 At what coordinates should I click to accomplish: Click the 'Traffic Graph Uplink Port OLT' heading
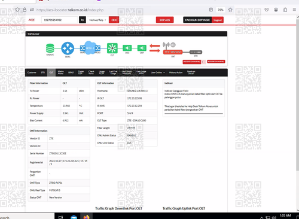tap(184, 208)
